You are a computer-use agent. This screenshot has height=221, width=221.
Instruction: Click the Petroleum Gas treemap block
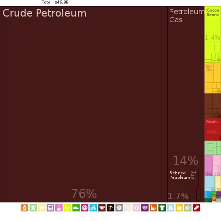pos(186,87)
